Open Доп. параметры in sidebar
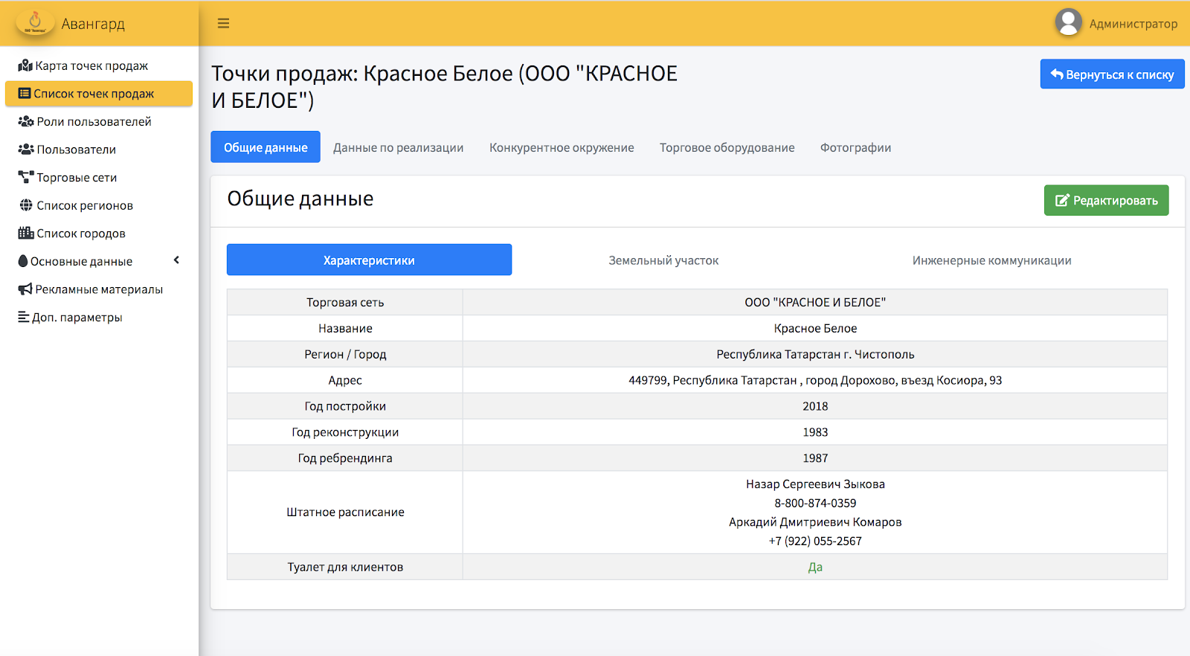Image resolution: width=1190 pixels, height=656 pixels. 99,317
